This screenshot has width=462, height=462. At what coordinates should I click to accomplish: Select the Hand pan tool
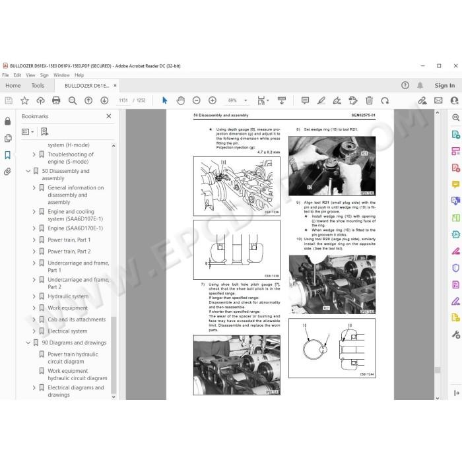pos(180,100)
